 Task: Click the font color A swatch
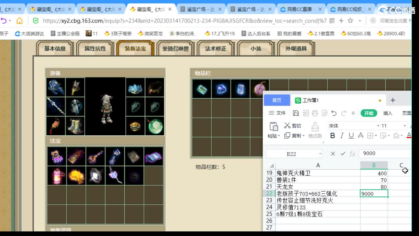coord(409,135)
